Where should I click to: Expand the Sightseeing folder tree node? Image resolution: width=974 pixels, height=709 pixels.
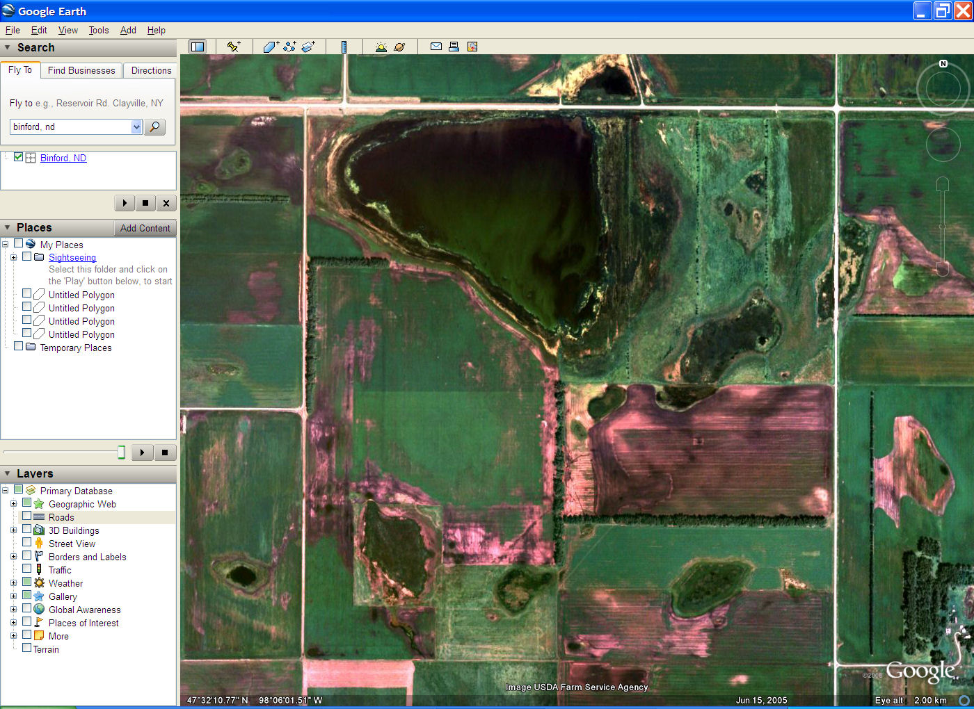(13, 257)
